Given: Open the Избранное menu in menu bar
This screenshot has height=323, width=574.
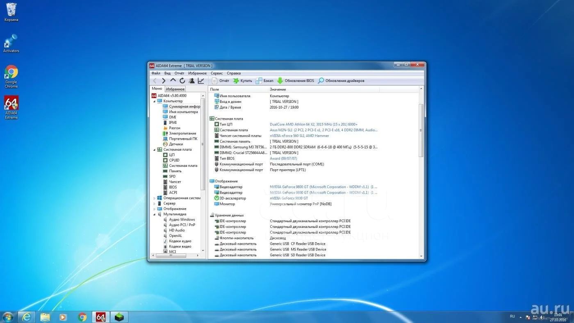Looking at the screenshot, I should [x=198, y=73].
